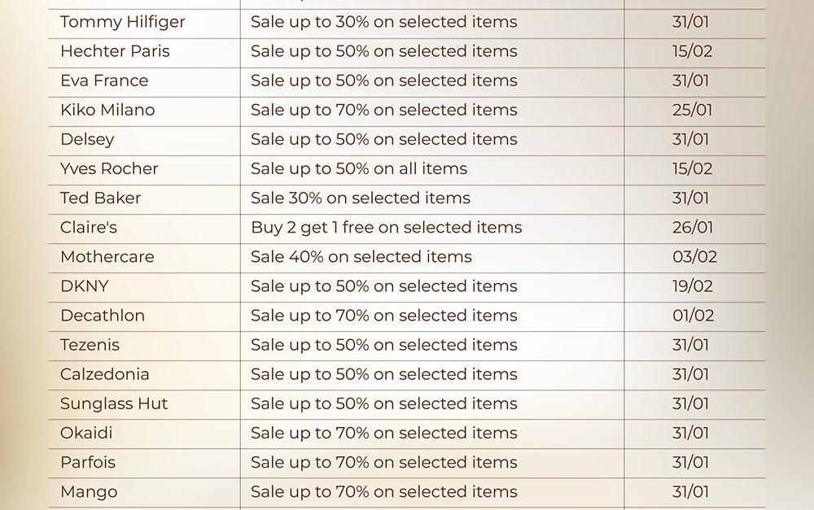Select the Kiko Milano brand entry
Viewport: 814px width, 510px height.
[x=107, y=110]
